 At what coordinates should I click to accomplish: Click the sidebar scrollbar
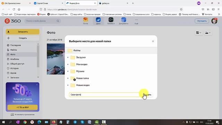(38, 56)
